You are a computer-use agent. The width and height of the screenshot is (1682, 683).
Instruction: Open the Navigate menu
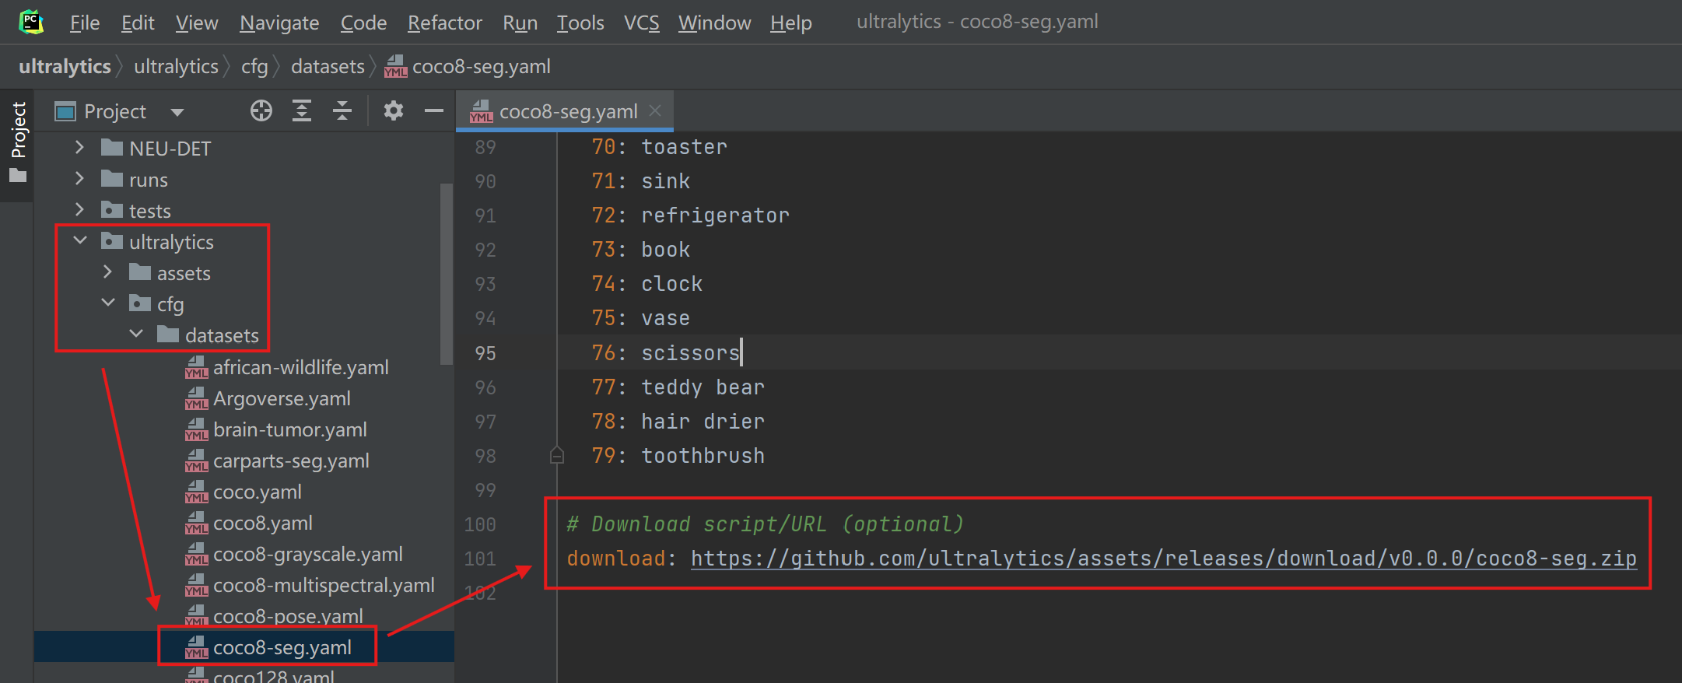click(x=279, y=23)
